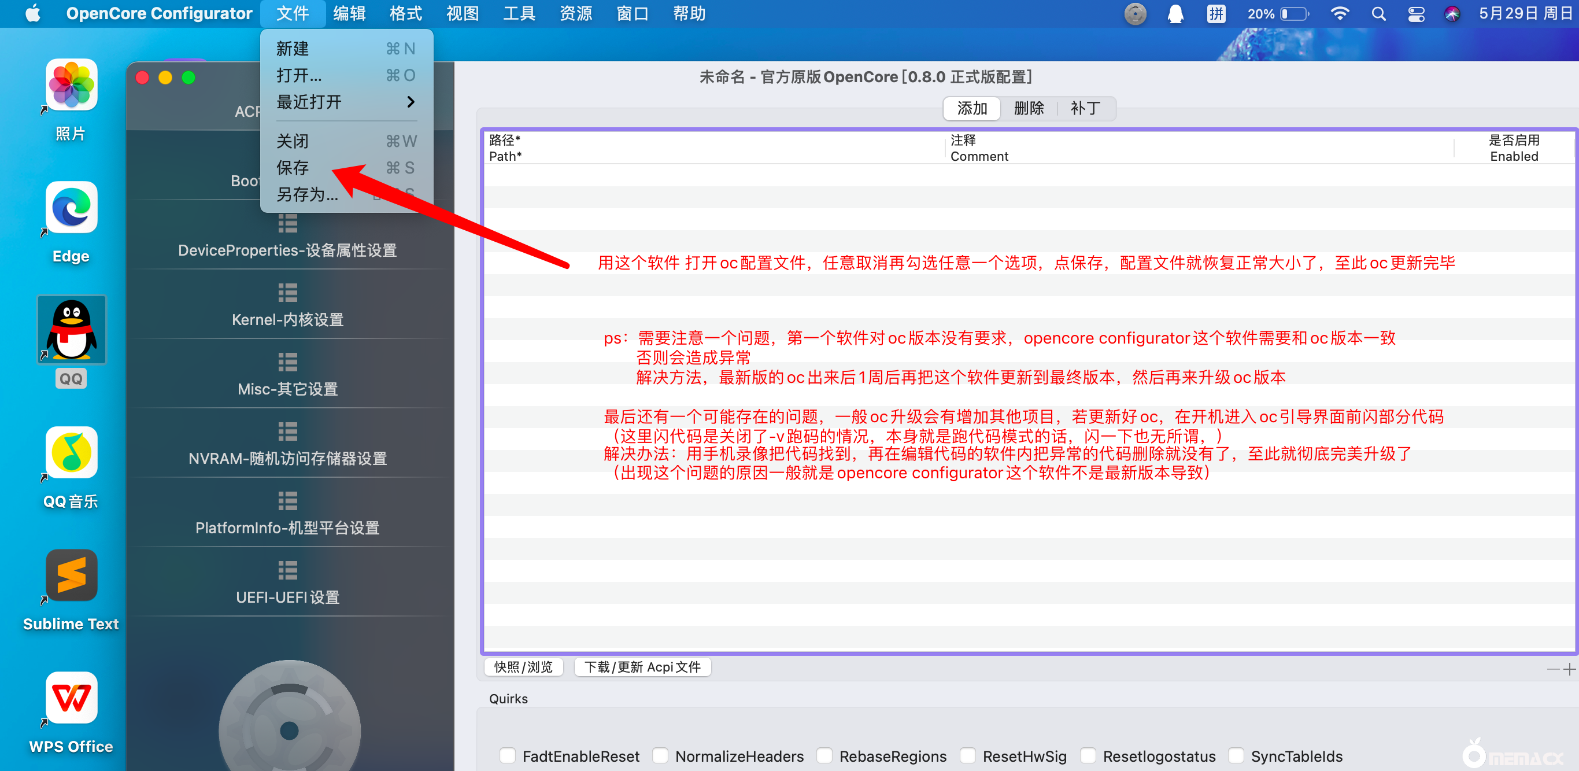Open the 工具 menu
The height and width of the screenshot is (771, 1579).
pyautogui.click(x=519, y=13)
